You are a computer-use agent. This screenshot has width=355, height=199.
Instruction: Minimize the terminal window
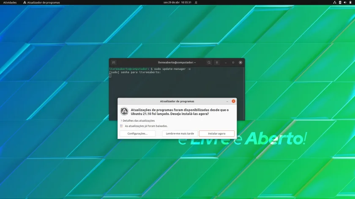226,62
